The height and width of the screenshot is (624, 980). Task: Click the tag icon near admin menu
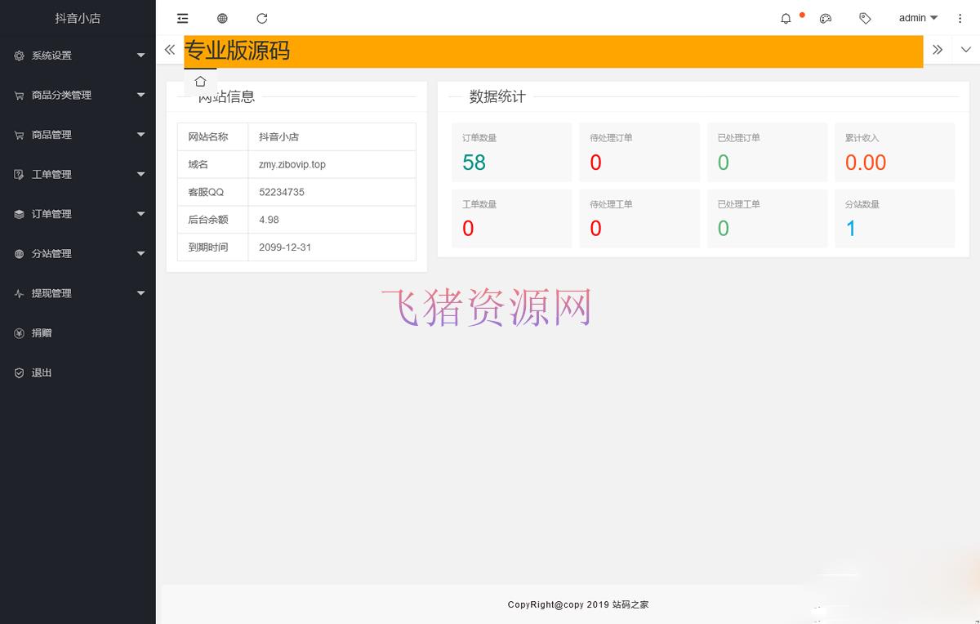pyautogui.click(x=865, y=18)
